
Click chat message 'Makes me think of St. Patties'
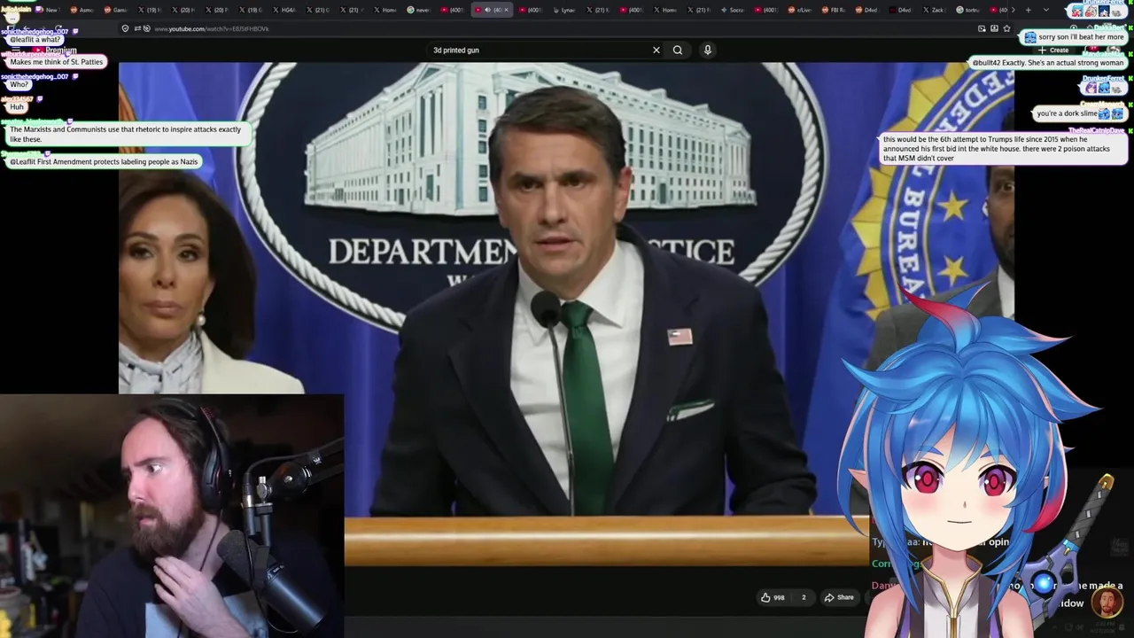pos(57,62)
